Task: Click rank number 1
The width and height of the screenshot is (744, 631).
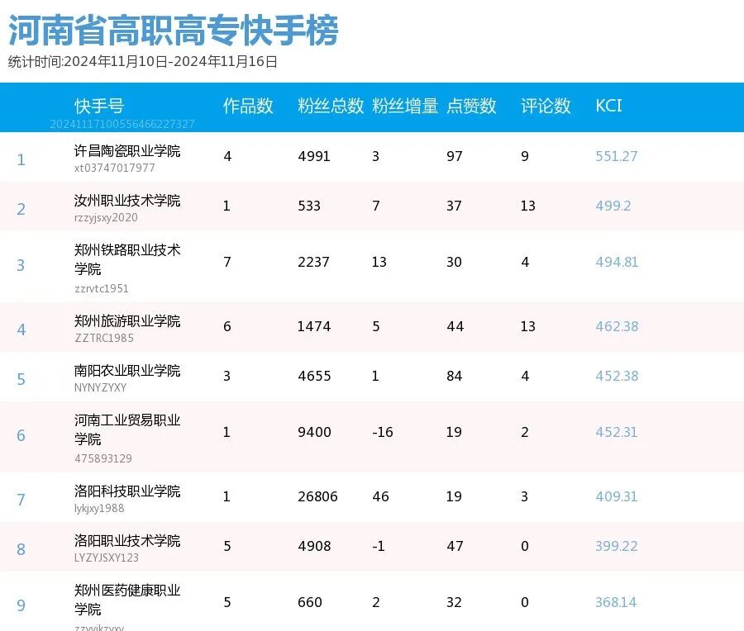Action: click(x=21, y=159)
